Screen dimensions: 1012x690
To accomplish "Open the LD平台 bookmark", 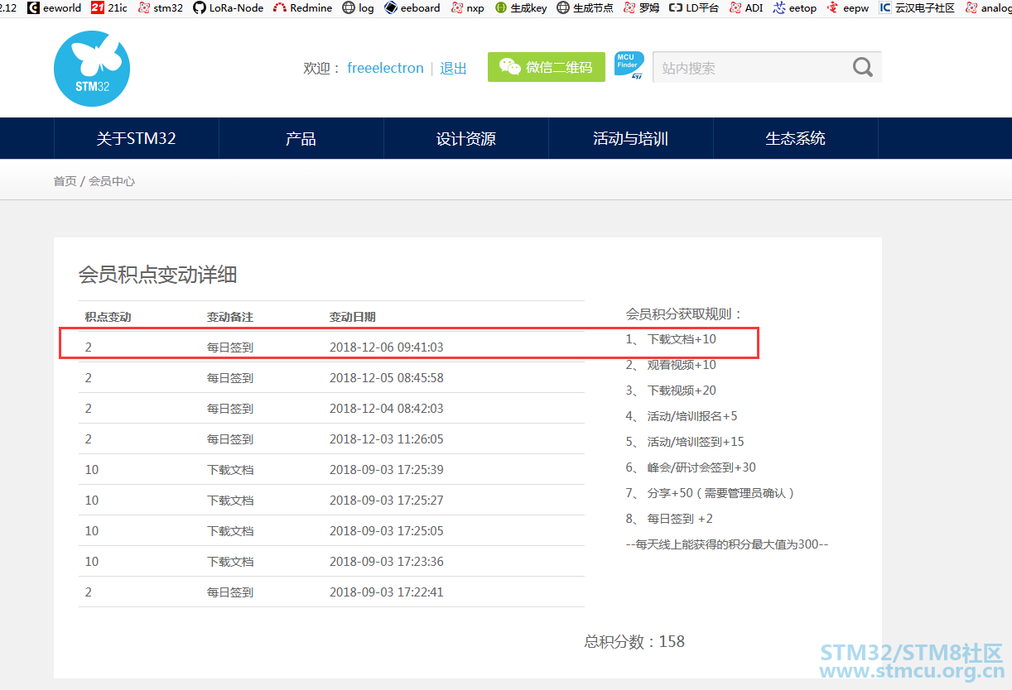I will coord(694,7).
